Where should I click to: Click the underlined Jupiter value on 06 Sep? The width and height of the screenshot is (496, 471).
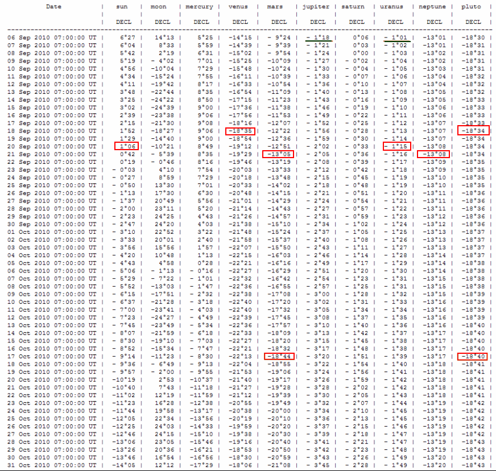[317, 37]
